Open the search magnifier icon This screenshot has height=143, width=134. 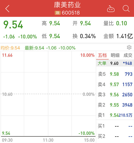click(x=126, y=9)
